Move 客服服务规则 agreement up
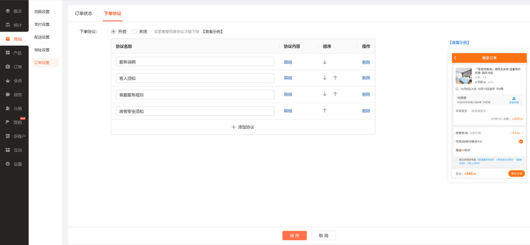530x245 pixels. (x=335, y=94)
